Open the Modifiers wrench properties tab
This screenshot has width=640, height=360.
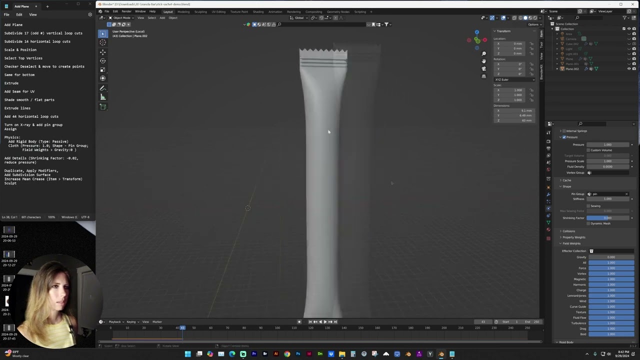pos(548,194)
